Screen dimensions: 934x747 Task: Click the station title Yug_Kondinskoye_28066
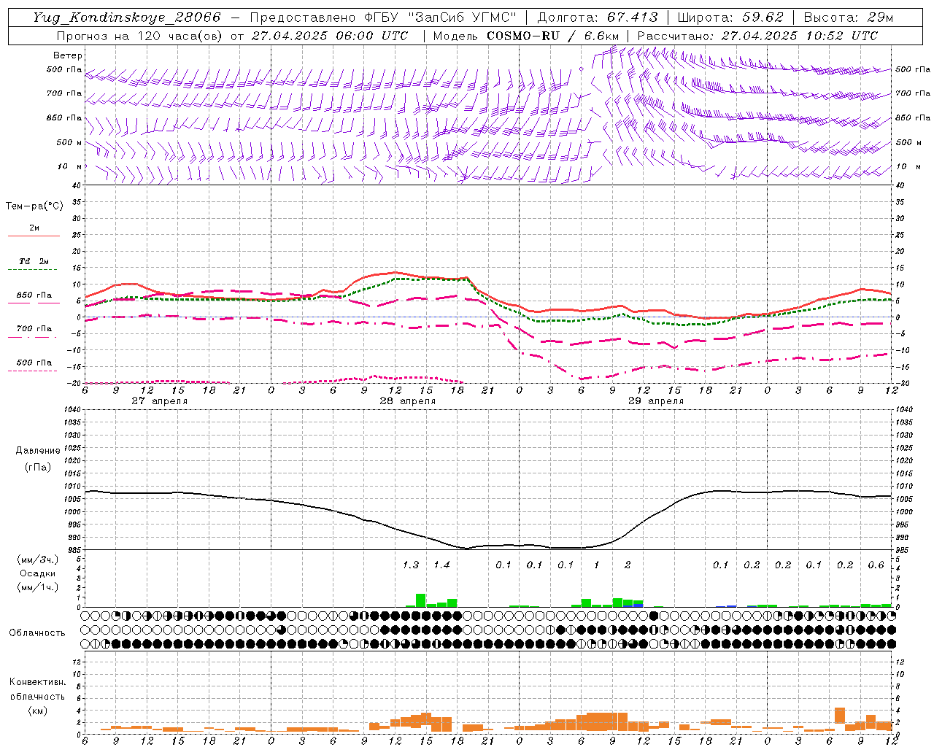(x=127, y=18)
